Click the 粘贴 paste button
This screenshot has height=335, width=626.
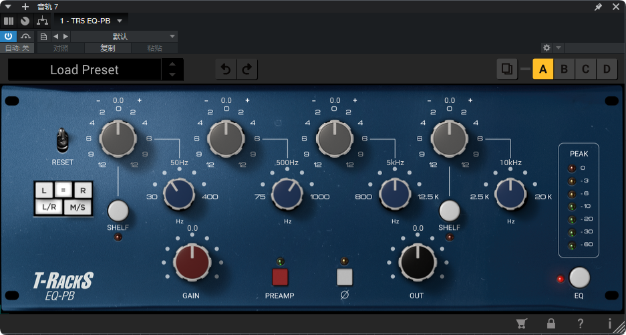(x=154, y=48)
